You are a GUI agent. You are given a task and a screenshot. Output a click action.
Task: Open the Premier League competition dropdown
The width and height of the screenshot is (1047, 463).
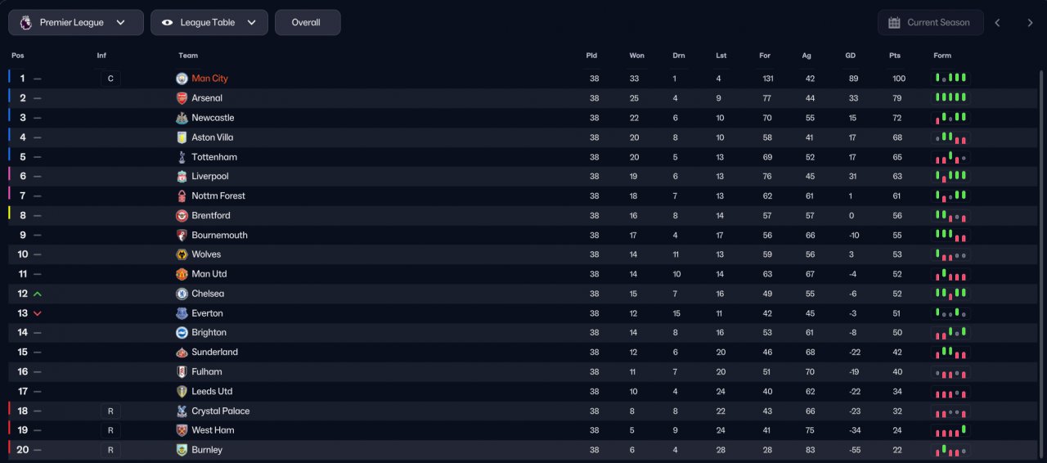click(x=76, y=23)
